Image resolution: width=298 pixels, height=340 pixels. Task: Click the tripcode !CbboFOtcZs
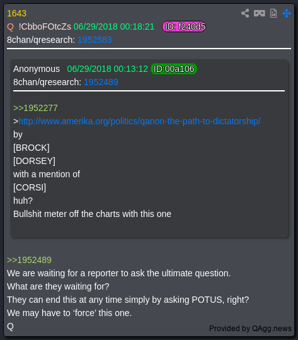pos(45,26)
